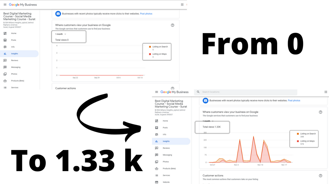Image resolution: width=329 pixels, height=184 pixels.
Task: Click the 'Nov 10' axis label on the chart
Action: [x=260, y=165]
